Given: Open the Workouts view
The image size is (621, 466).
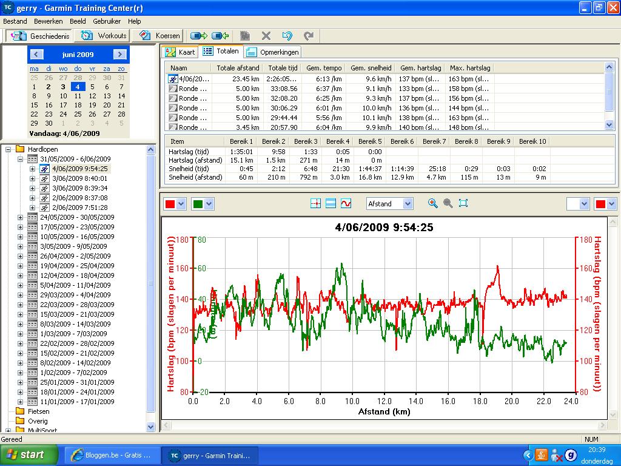Looking at the screenshot, I should coord(103,36).
